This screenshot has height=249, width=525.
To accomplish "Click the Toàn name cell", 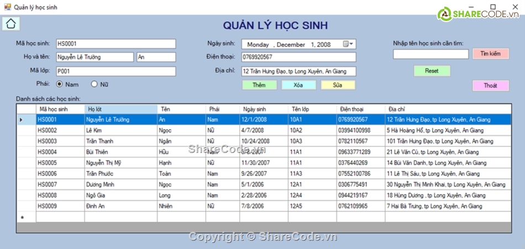I will click(181, 174).
